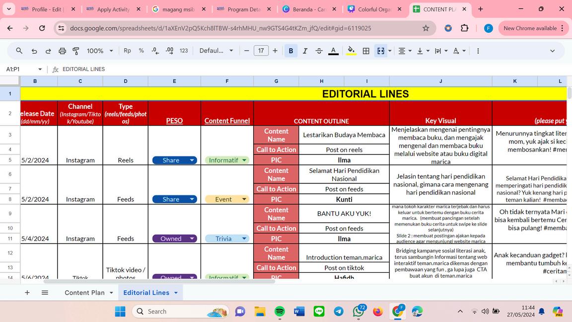The height and width of the screenshot is (322, 572).
Task: Select column J header
Action: pyautogui.click(x=441, y=81)
